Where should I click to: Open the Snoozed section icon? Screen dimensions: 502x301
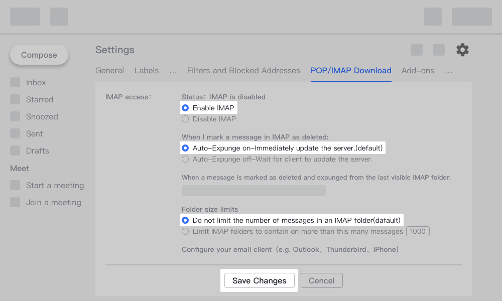pos(15,116)
